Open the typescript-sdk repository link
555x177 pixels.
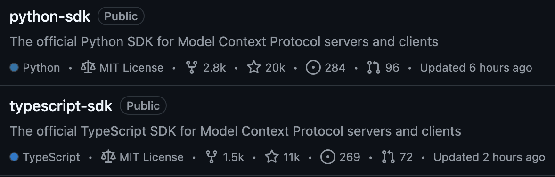[61, 106]
